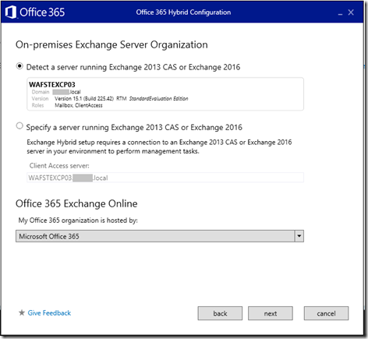Click the Mailbox, ClientAccess roles text
The width and height of the screenshot is (368, 339).
point(79,105)
